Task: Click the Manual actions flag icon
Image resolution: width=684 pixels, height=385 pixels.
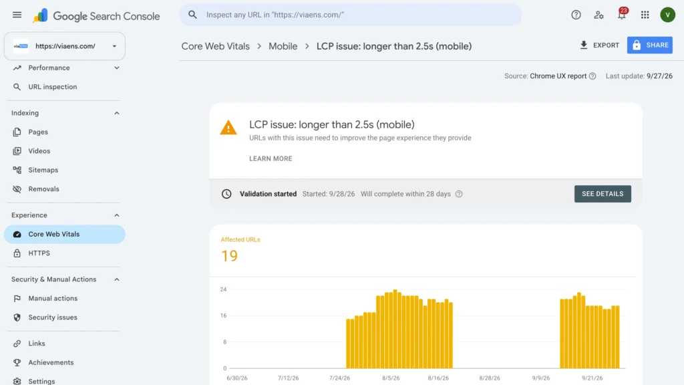Action: pos(17,299)
